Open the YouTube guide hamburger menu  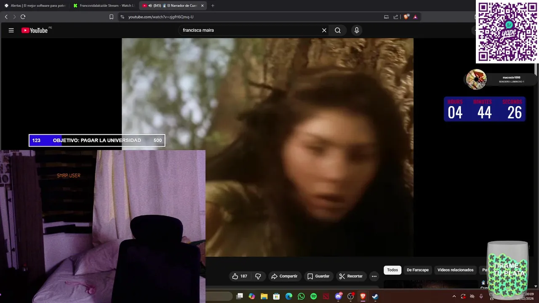[x=11, y=30]
